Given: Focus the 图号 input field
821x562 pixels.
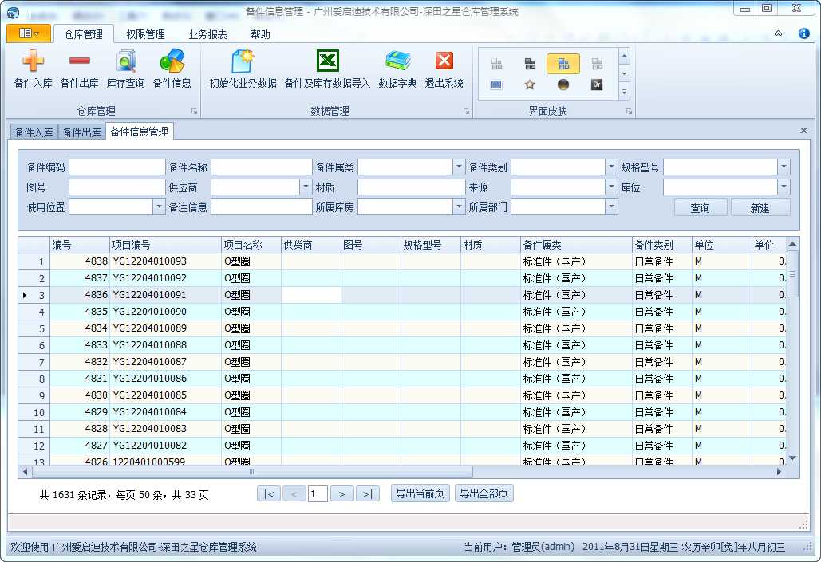Looking at the screenshot, I should 116,187.
